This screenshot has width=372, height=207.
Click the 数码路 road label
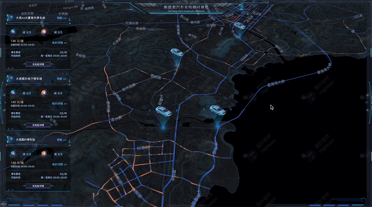point(156,77)
